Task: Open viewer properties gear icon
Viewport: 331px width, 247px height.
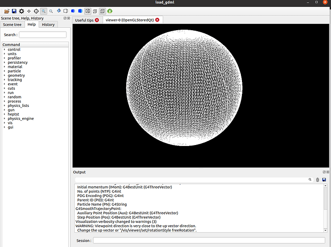Action: pyautogui.click(x=22, y=11)
